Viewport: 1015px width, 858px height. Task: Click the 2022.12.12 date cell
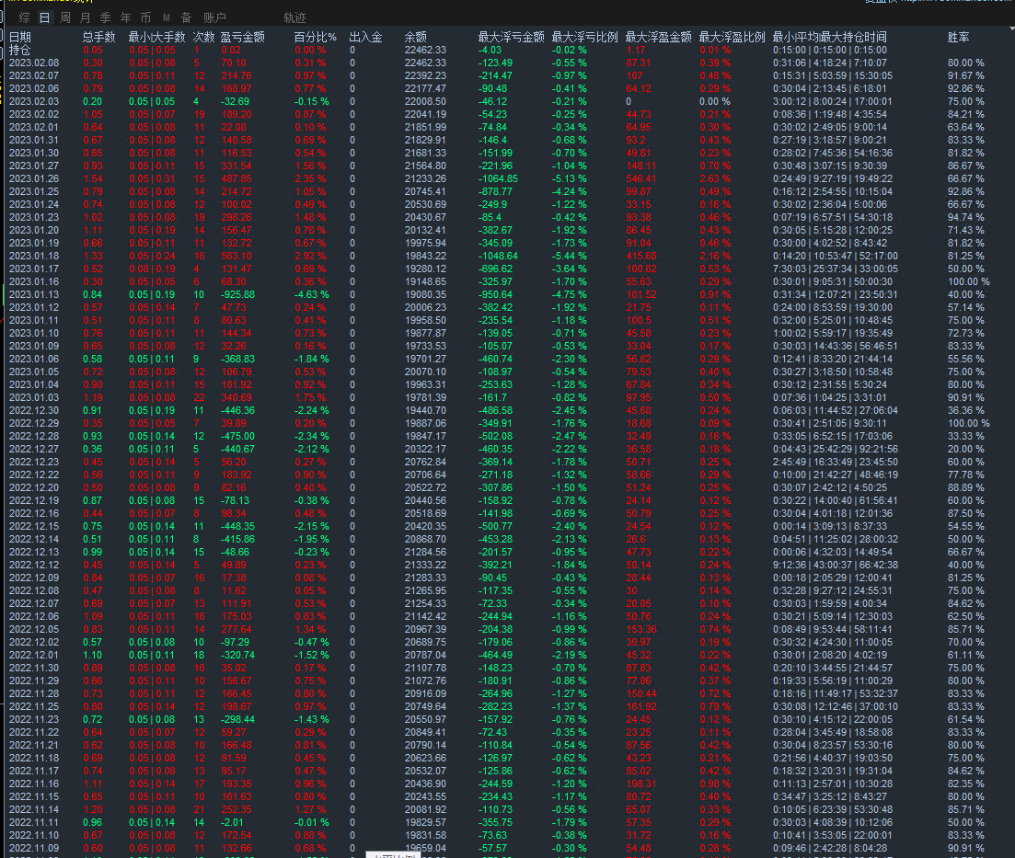click(x=34, y=565)
